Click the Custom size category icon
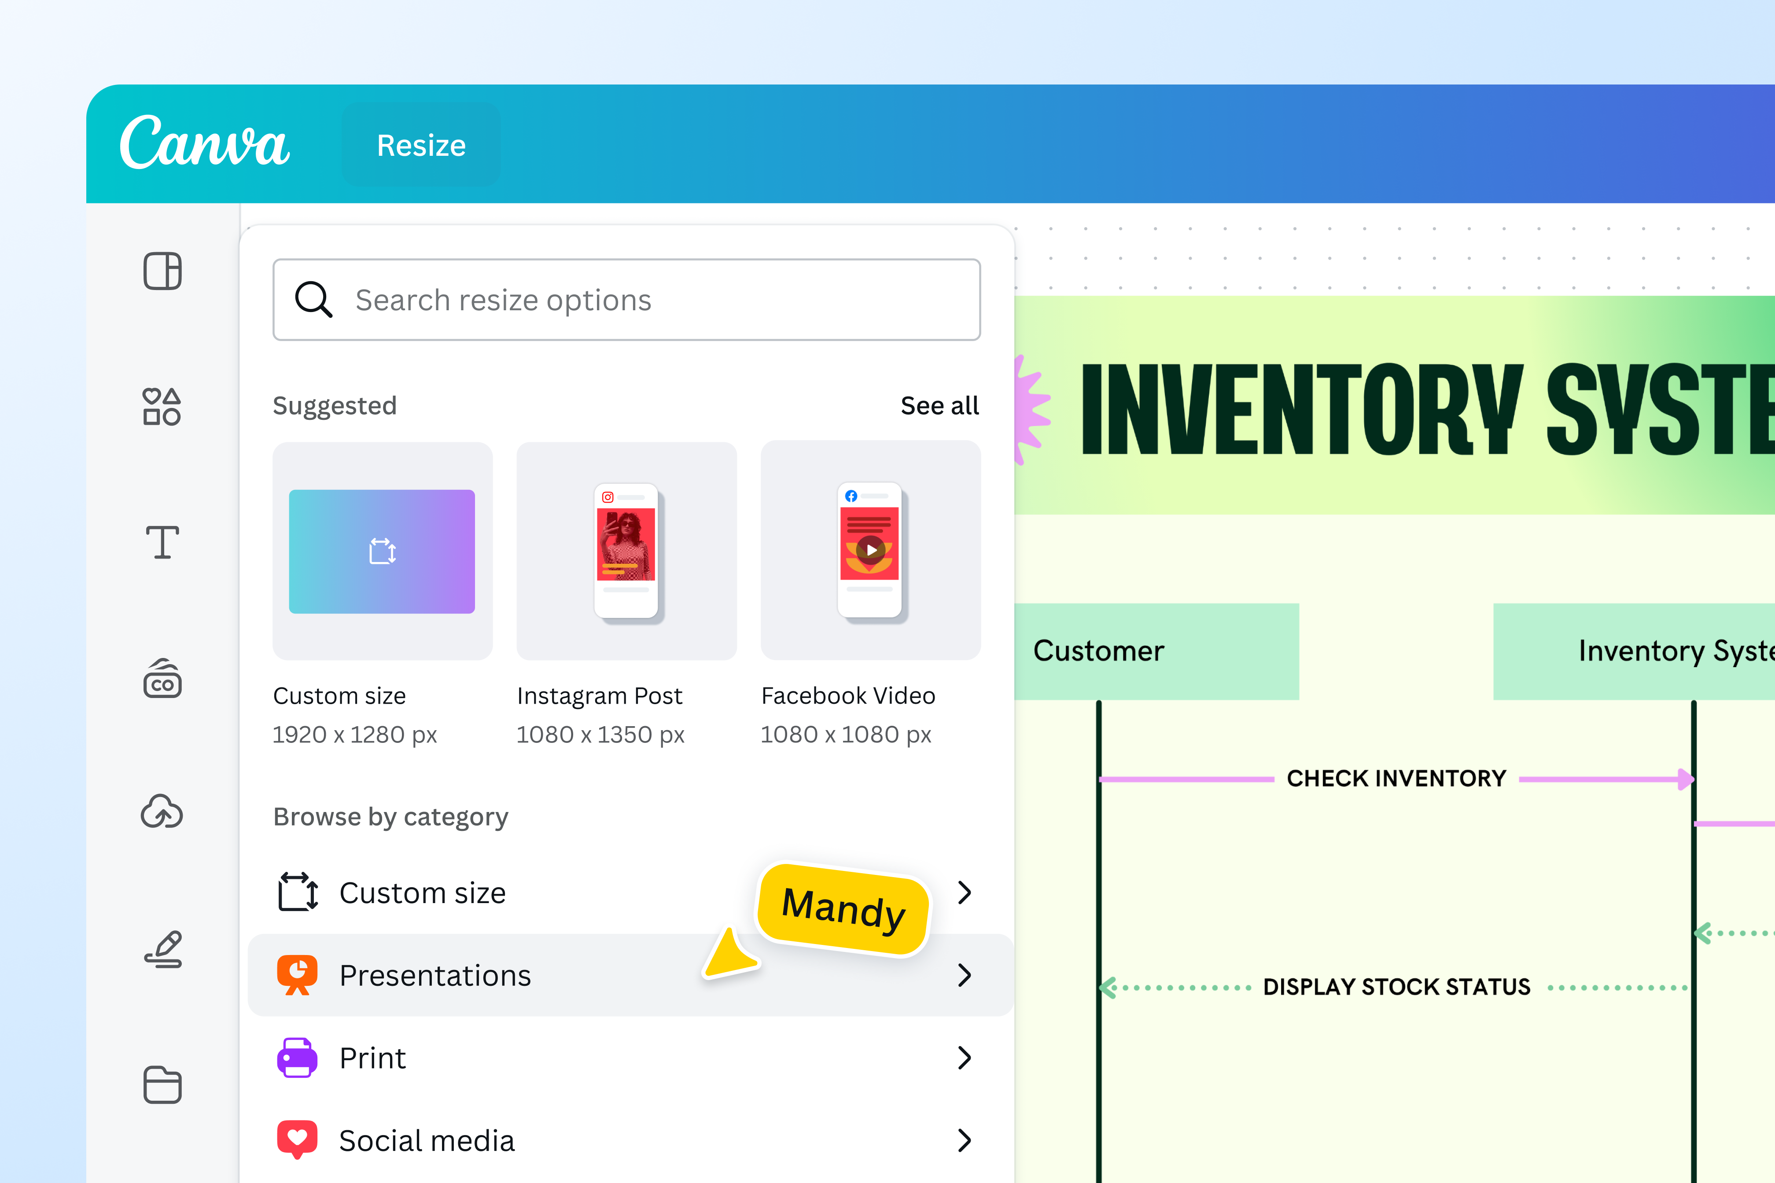 tap(298, 892)
